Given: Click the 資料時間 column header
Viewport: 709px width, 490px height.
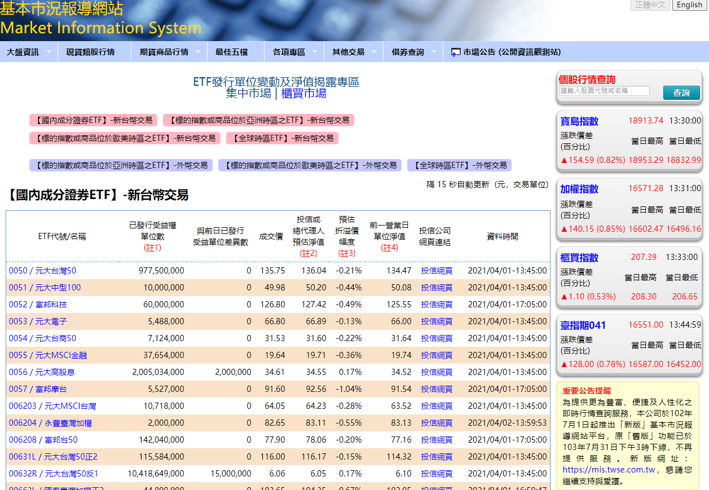Looking at the screenshot, I should [x=502, y=237].
